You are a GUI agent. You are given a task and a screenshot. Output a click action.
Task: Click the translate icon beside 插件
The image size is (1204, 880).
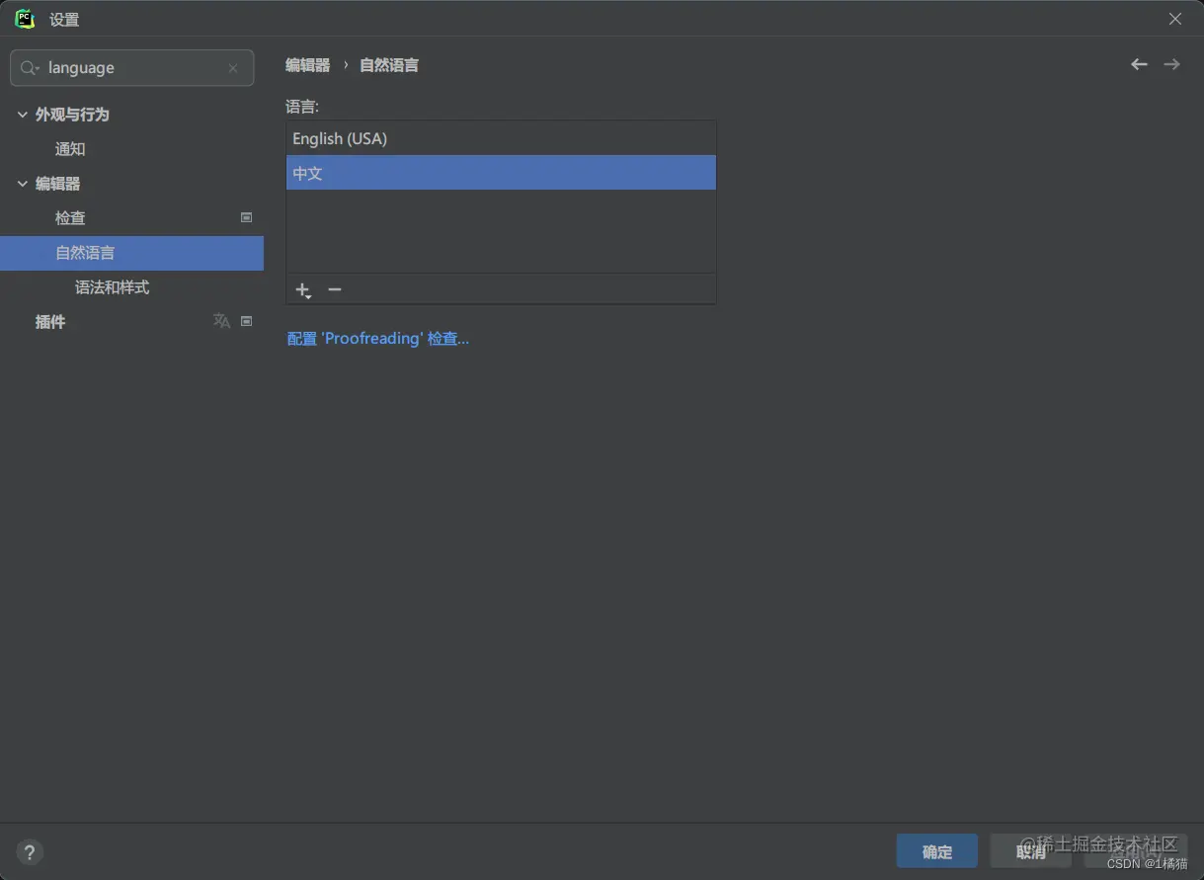(x=222, y=321)
